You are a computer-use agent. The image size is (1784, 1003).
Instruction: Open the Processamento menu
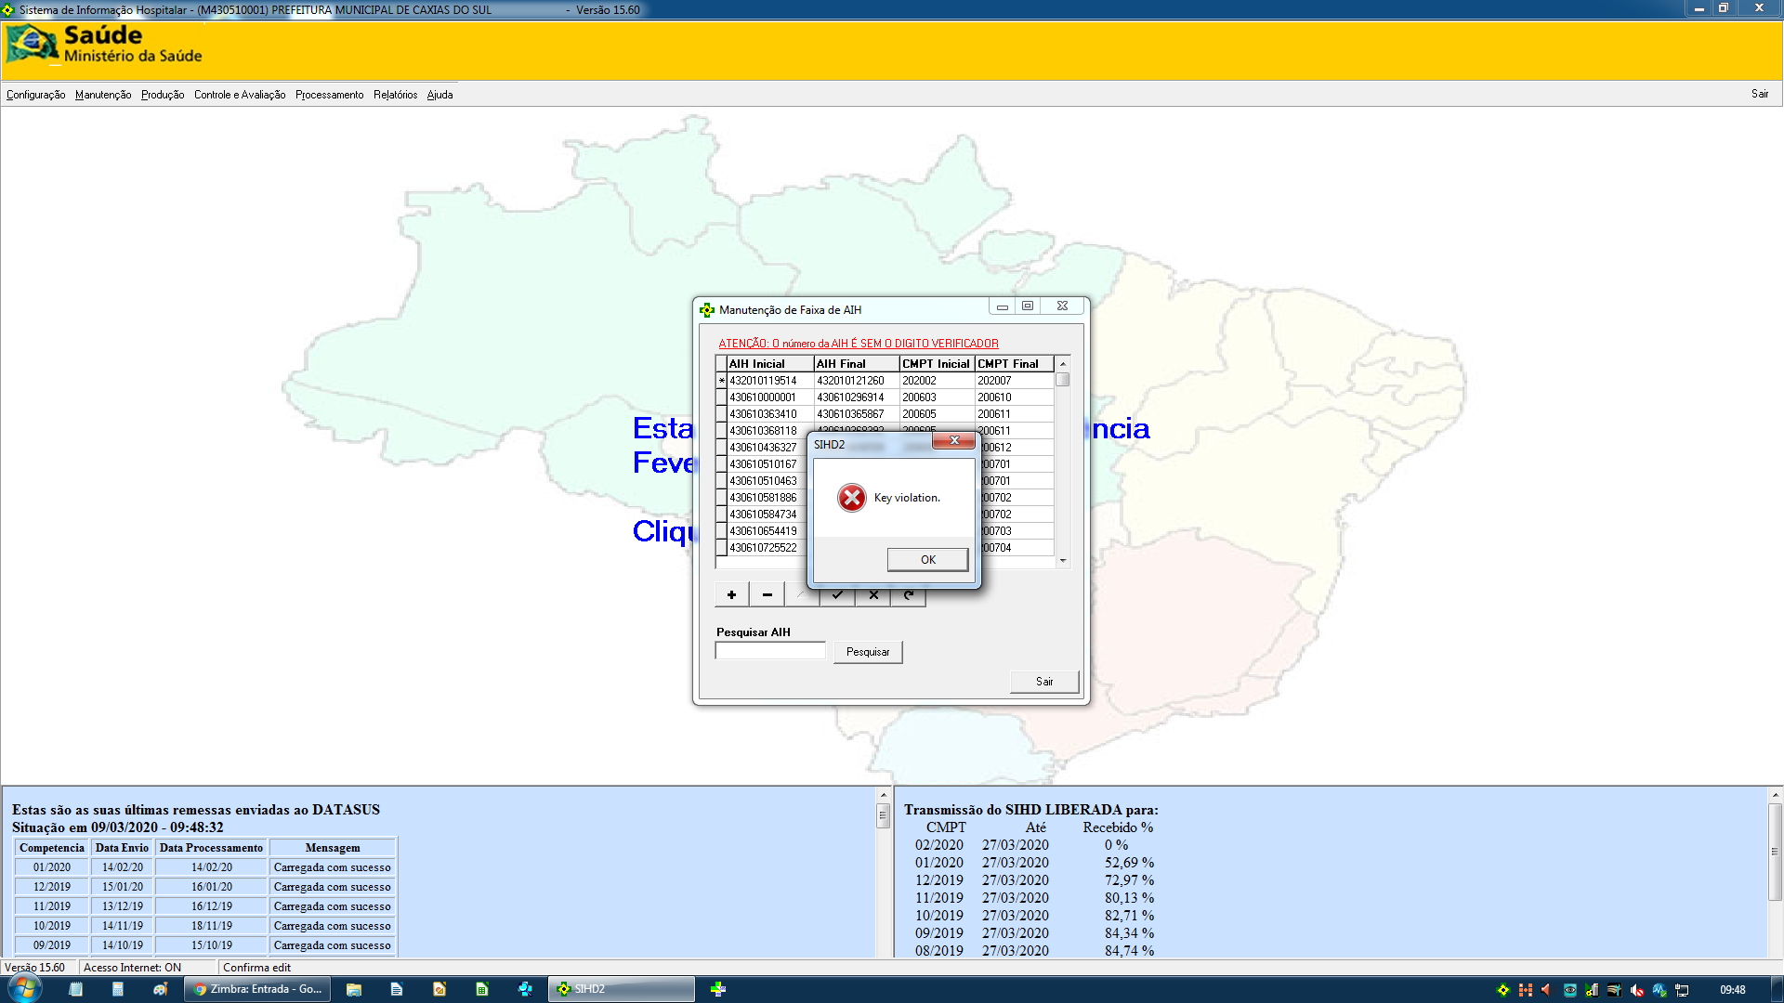(329, 95)
